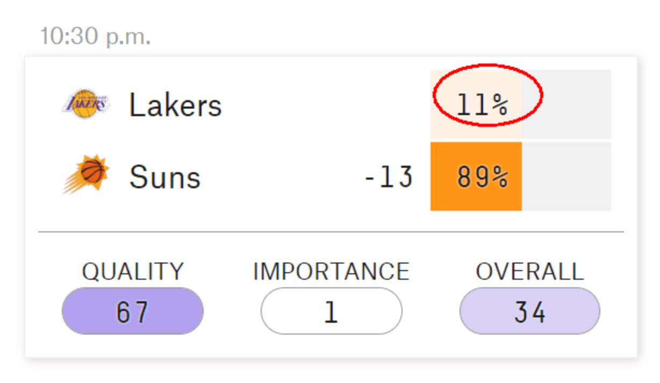
Task: Click the -13 point spread
Action: [x=389, y=176]
